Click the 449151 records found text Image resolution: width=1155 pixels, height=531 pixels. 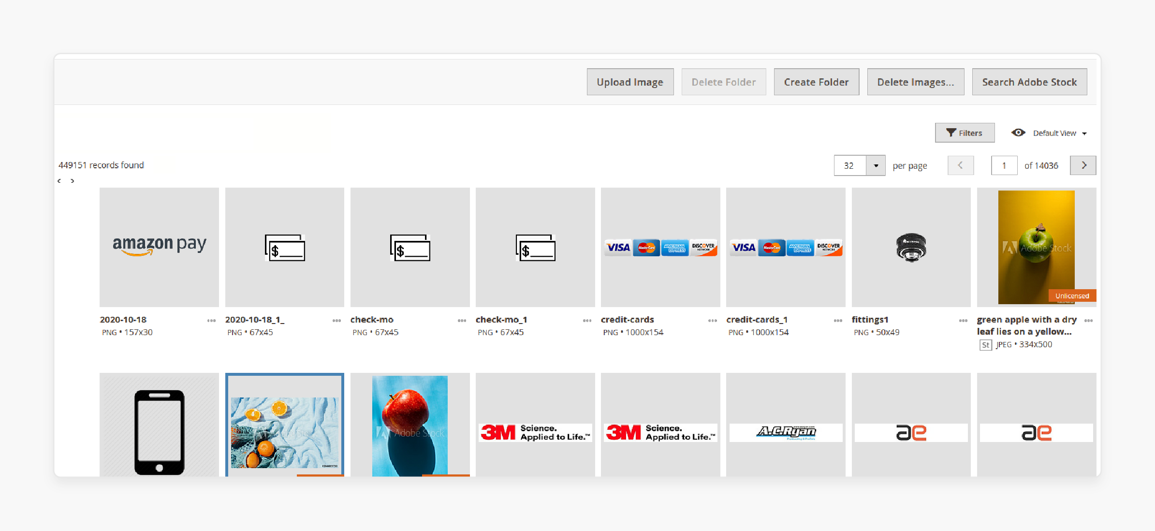(101, 165)
